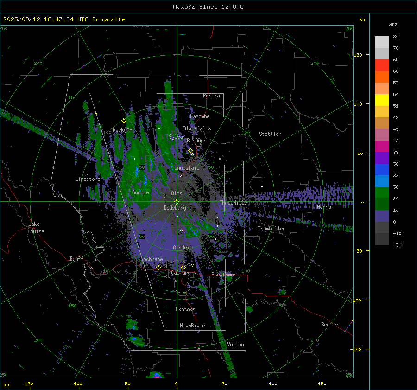Click the Olds town label

click(177, 193)
